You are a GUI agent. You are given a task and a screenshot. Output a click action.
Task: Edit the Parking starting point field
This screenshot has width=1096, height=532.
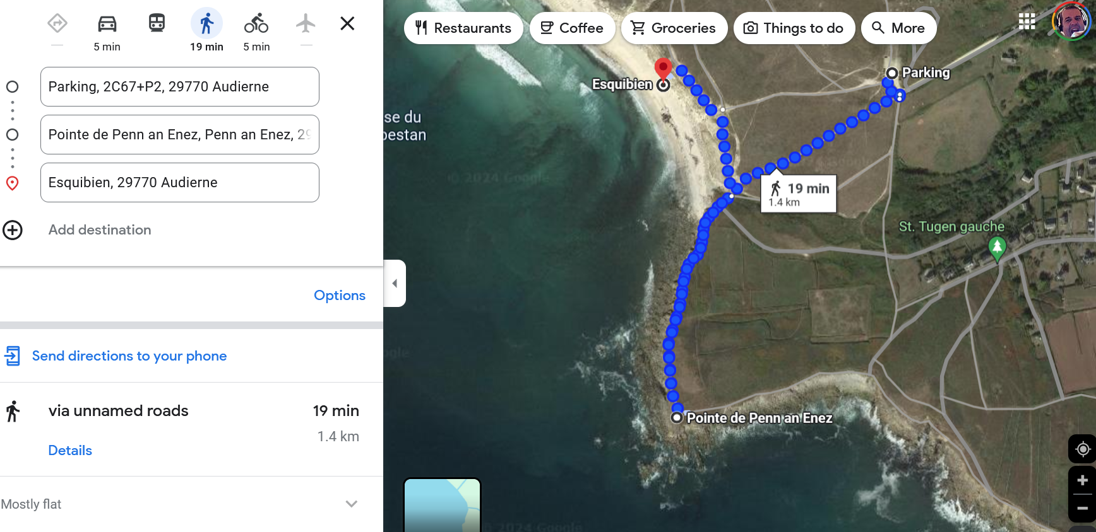click(x=179, y=87)
